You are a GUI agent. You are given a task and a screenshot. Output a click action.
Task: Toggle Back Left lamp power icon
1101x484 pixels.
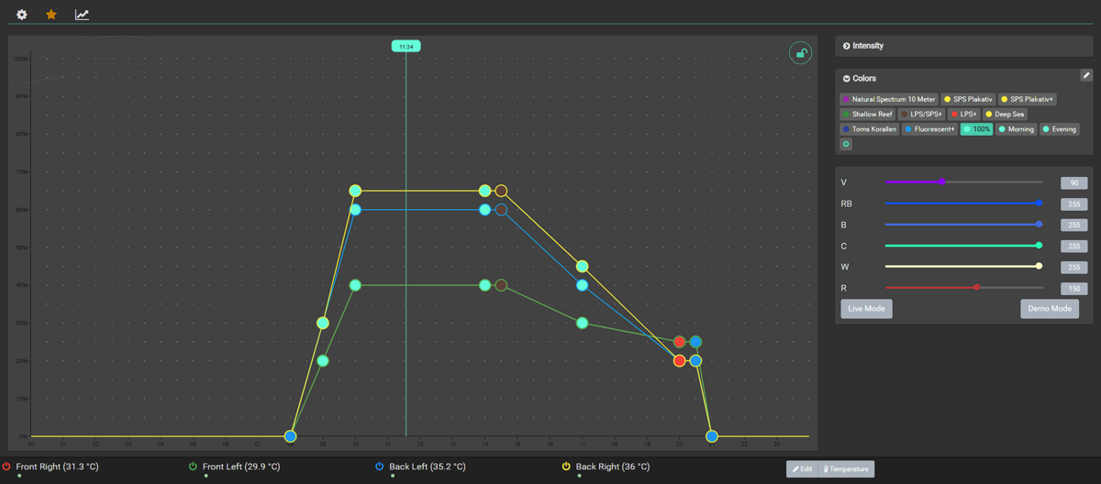(x=380, y=467)
